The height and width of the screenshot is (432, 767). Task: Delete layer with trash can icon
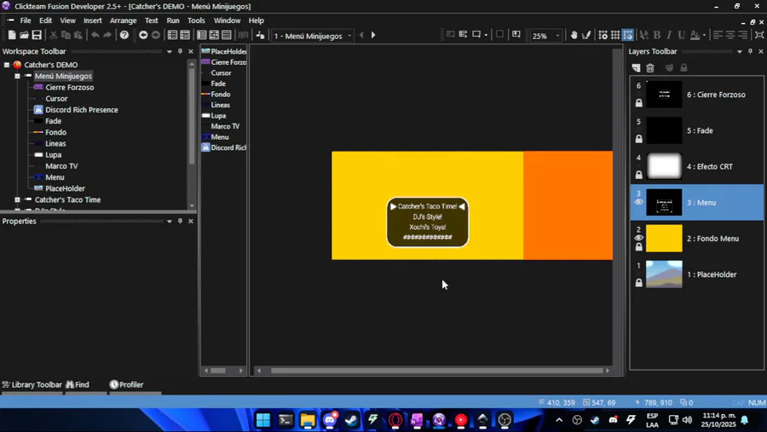point(650,67)
